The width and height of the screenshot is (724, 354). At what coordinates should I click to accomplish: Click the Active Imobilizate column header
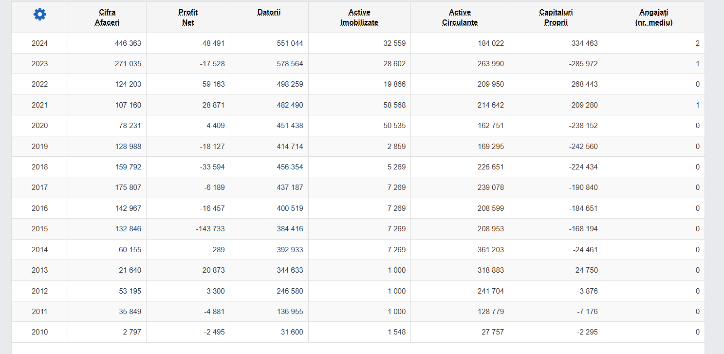point(359,18)
